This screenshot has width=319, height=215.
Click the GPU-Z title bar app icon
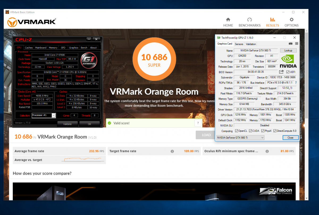tap(219, 38)
